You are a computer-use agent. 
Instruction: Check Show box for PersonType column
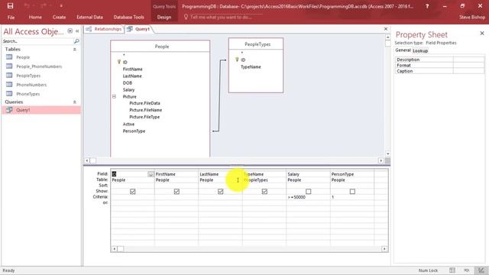pyautogui.click(x=352, y=191)
